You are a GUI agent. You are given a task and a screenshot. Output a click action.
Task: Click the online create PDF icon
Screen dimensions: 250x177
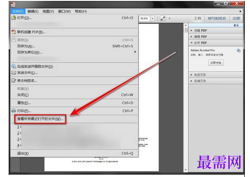(14, 32)
